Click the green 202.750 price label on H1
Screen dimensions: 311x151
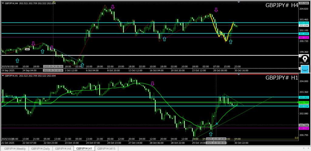tap(304, 103)
